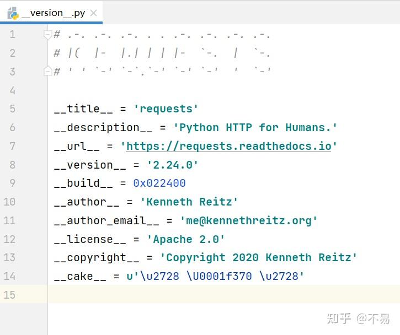Click the __title__ variable name
Viewport: 400px width, 335px height.
coord(83,109)
